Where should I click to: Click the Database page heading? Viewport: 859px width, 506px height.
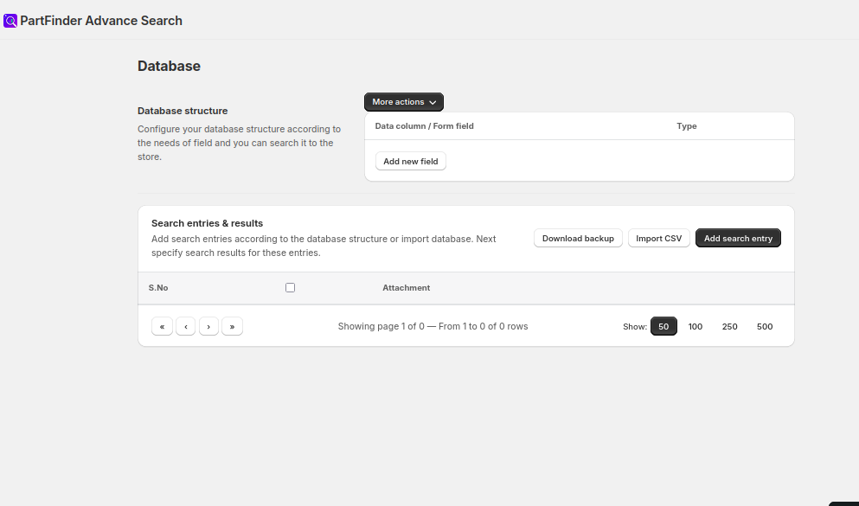(x=169, y=67)
